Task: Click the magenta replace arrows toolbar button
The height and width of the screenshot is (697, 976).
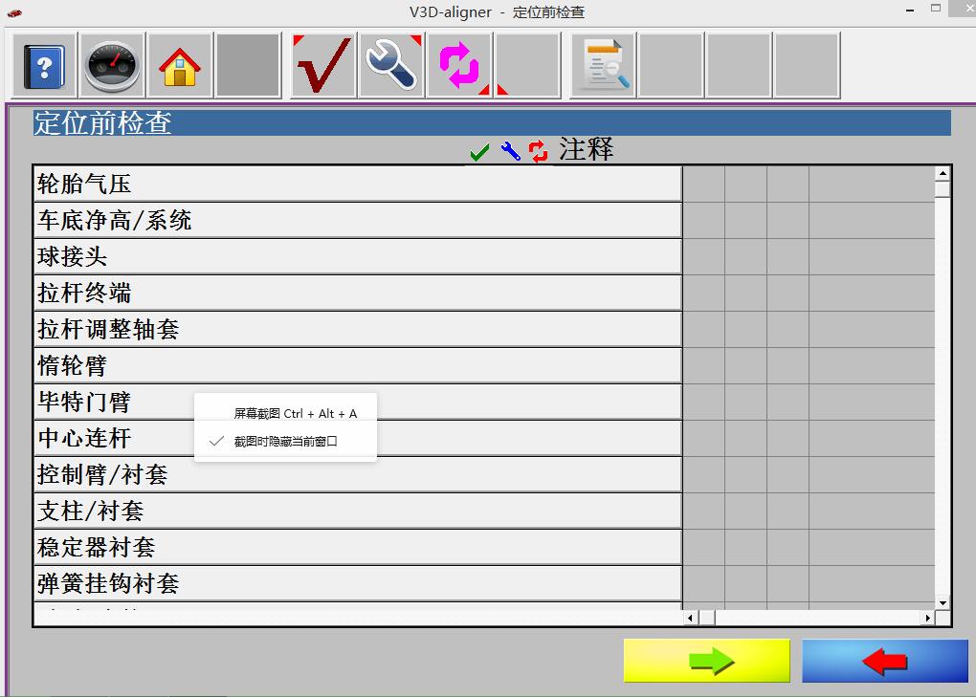Action: coord(459,66)
